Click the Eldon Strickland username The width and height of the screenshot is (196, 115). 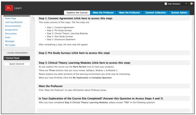pyautogui.click(x=174, y=4)
